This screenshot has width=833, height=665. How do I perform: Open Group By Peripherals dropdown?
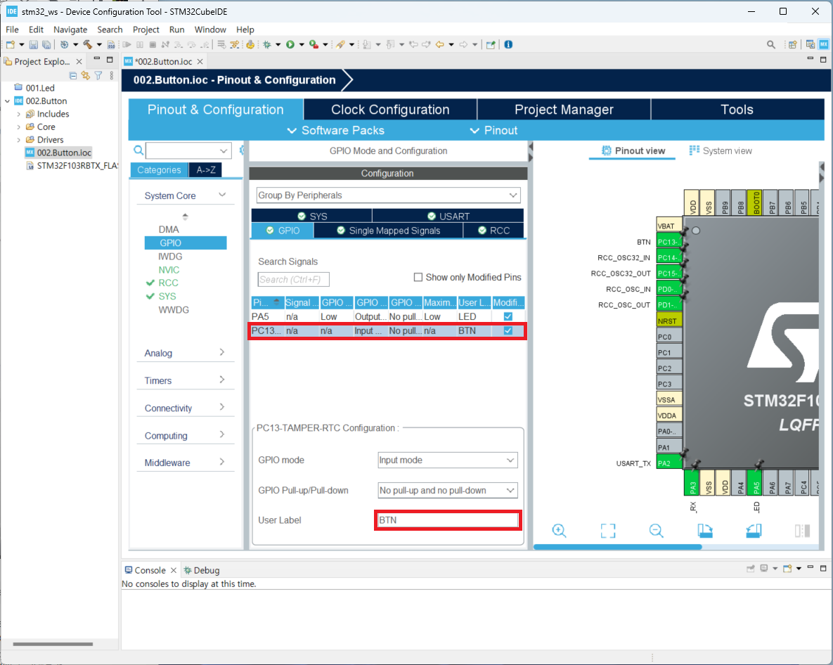click(388, 195)
